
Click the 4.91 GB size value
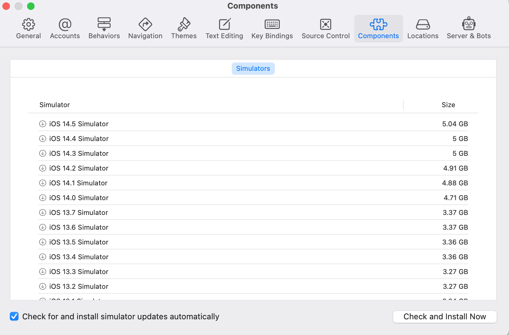coord(456,168)
